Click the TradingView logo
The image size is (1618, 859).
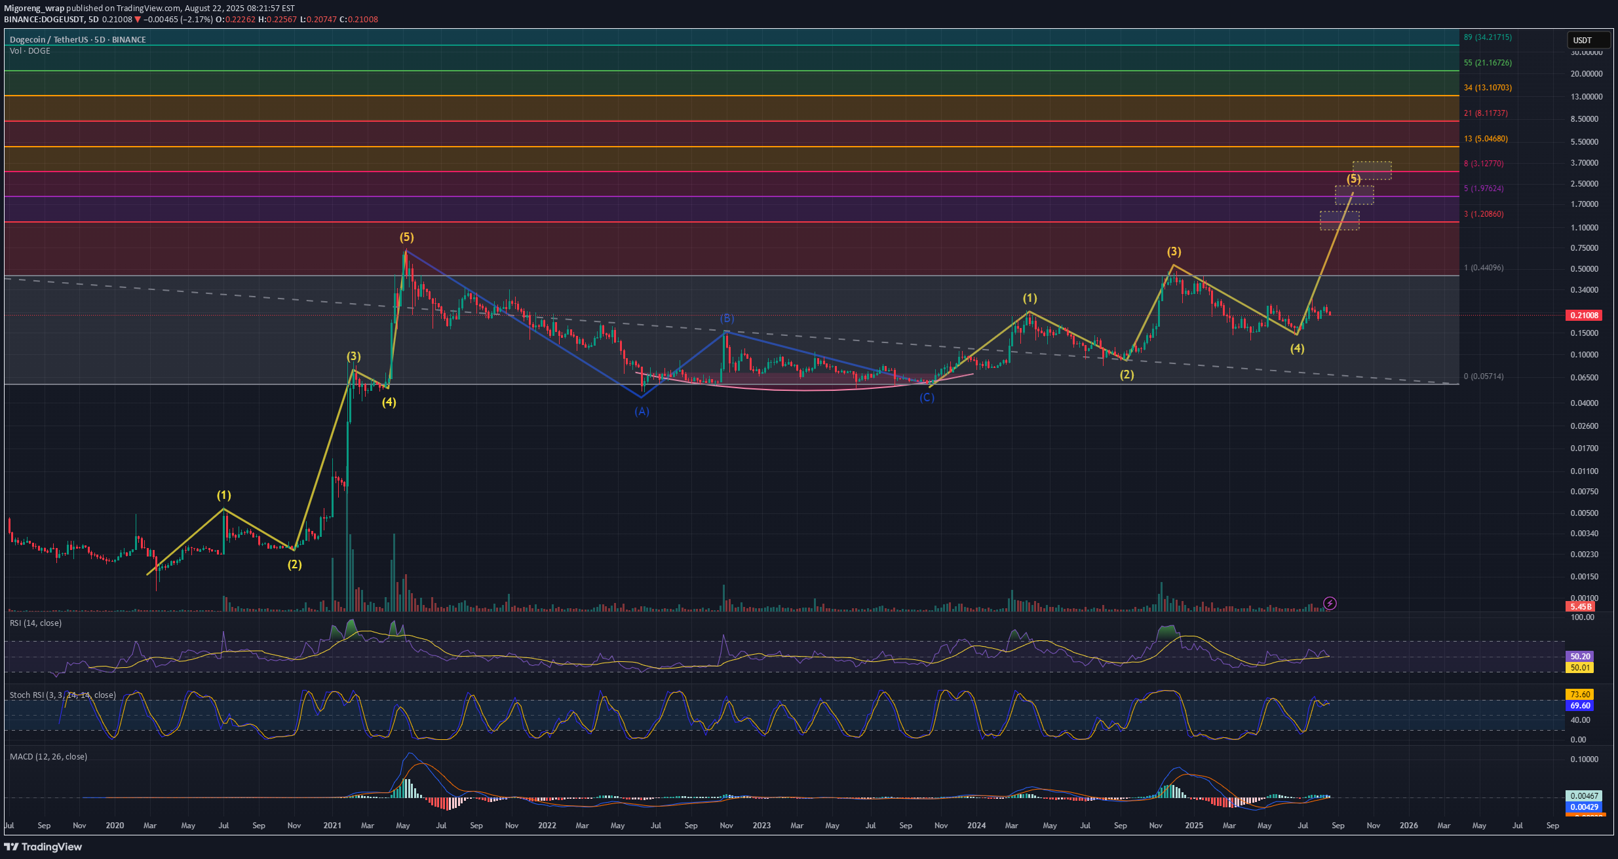point(43,847)
